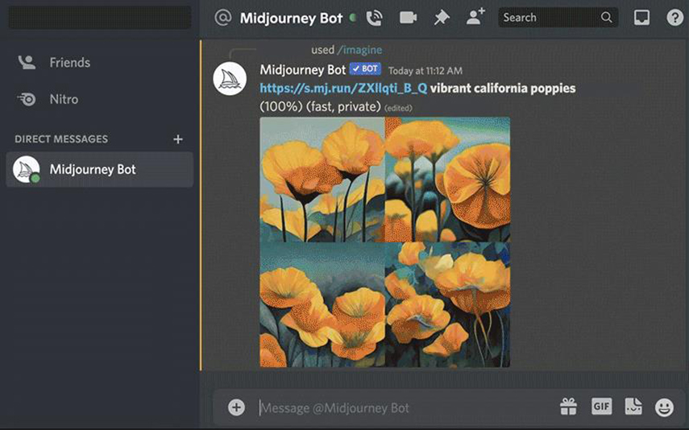Start a voice call with Midjourney Bot

click(x=374, y=18)
